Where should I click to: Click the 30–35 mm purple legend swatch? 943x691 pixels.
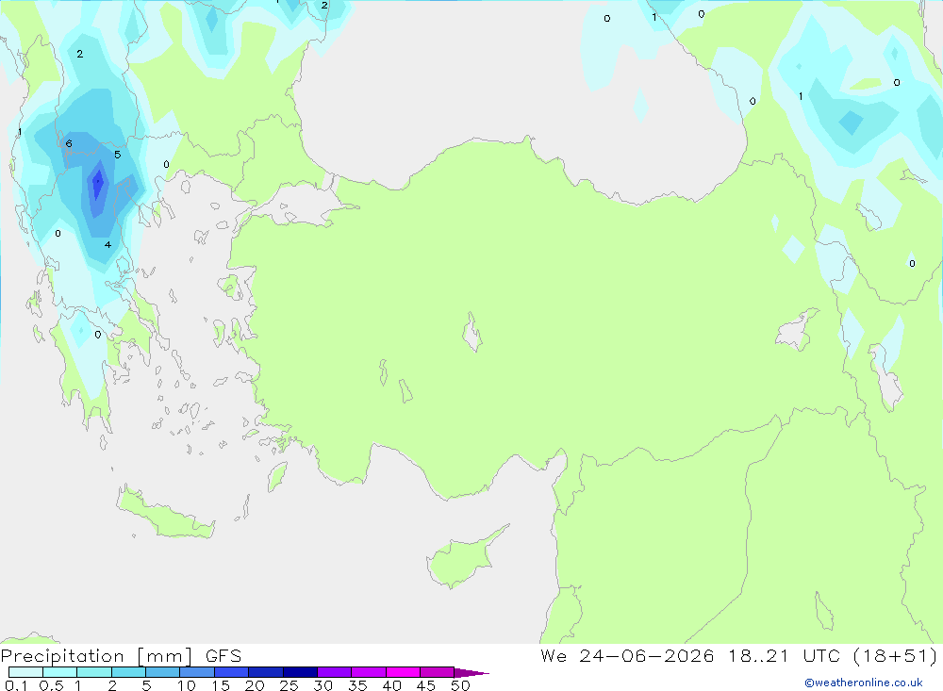coord(335,672)
